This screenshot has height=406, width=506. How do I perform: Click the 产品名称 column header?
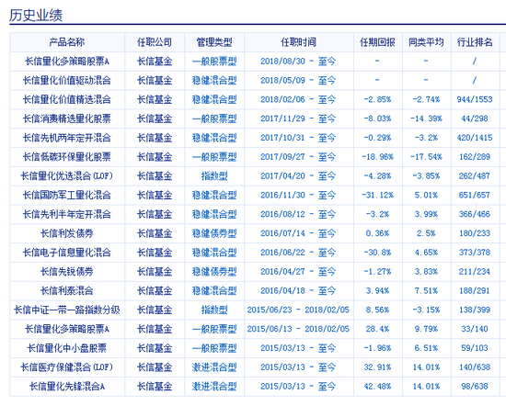tap(67, 42)
